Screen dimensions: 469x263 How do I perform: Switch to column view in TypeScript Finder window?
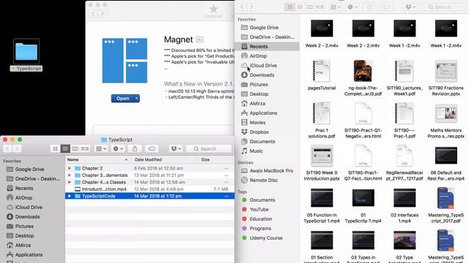tap(75, 148)
